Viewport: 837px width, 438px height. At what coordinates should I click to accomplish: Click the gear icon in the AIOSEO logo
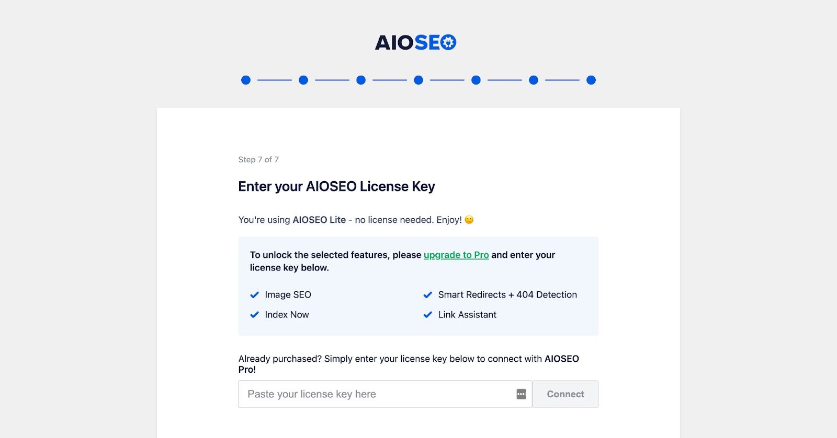click(x=448, y=42)
